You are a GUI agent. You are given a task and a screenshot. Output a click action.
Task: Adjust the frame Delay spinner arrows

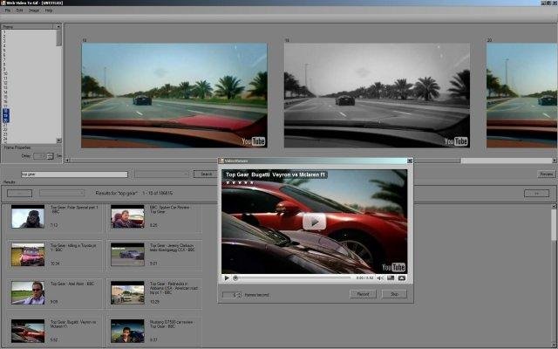pos(51,155)
